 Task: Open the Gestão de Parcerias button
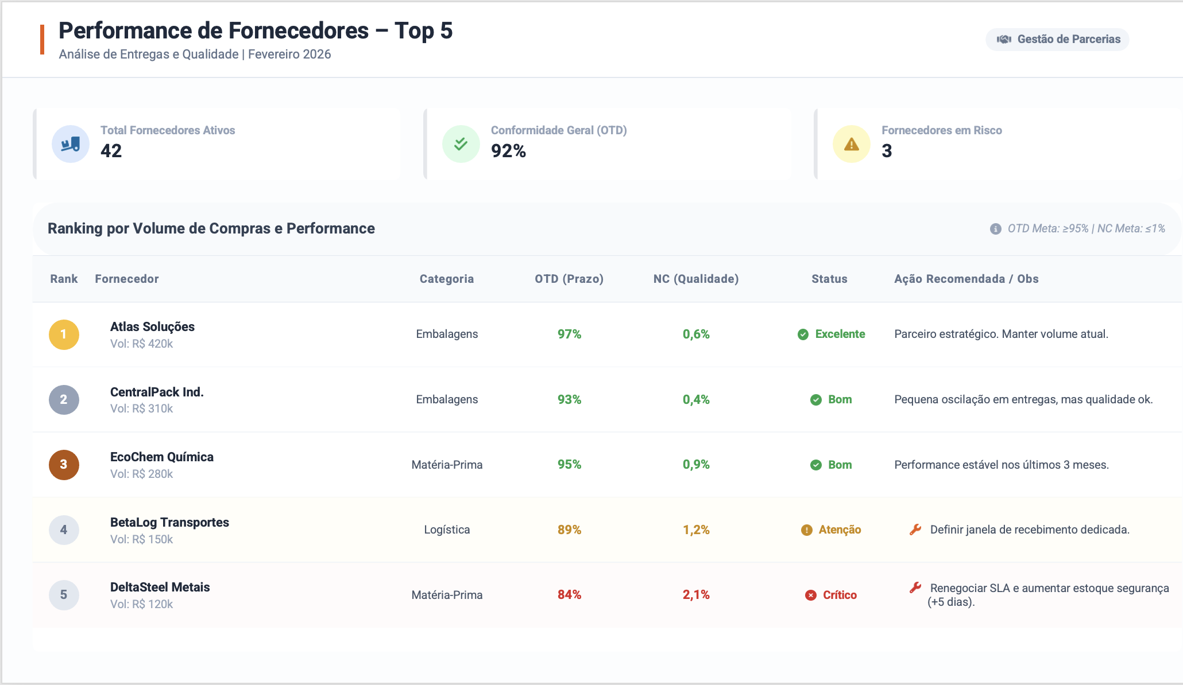(1057, 39)
